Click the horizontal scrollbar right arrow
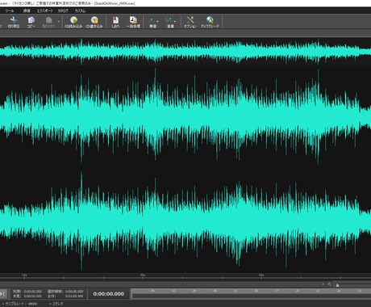This screenshot has width=371, height=307. 323,284
